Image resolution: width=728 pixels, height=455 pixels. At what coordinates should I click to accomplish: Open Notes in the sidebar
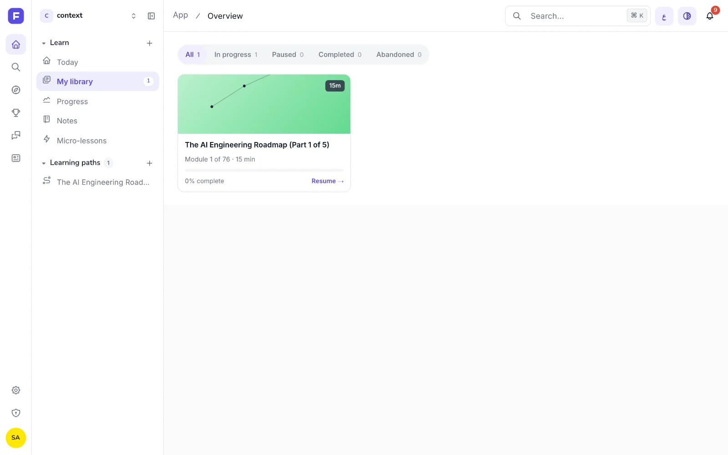[98, 121]
